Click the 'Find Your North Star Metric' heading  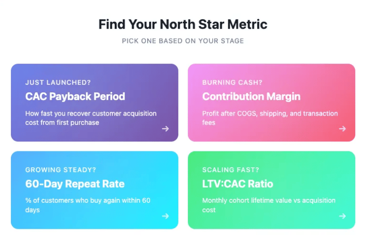(x=183, y=25)
